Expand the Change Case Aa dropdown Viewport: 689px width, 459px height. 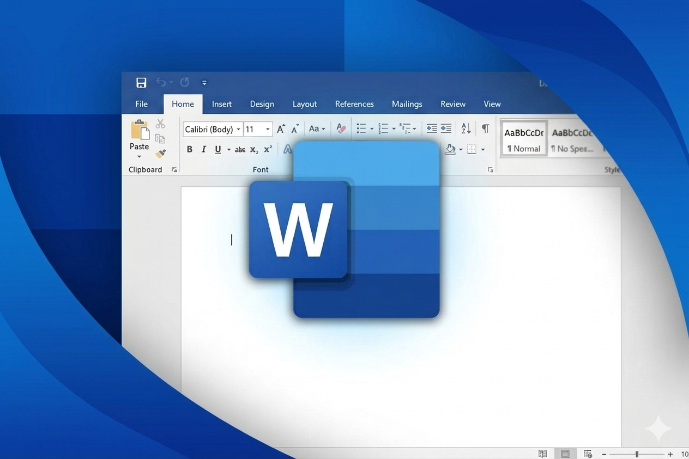(317, 129)
